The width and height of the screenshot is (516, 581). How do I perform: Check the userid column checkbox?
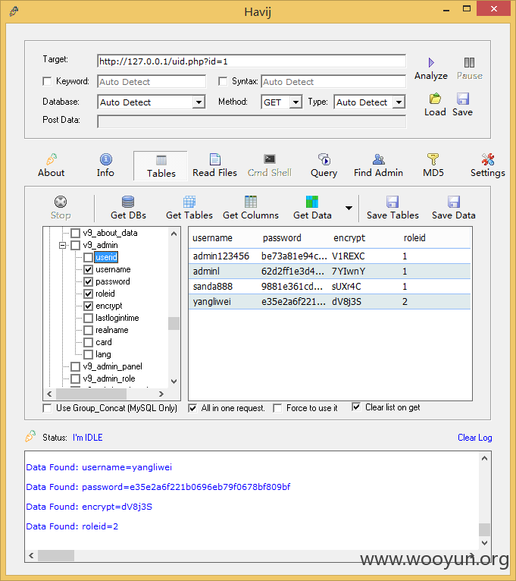coord(88,257)
